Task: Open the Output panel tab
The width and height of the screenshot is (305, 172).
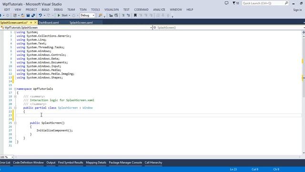Action: tap(51, 162)
